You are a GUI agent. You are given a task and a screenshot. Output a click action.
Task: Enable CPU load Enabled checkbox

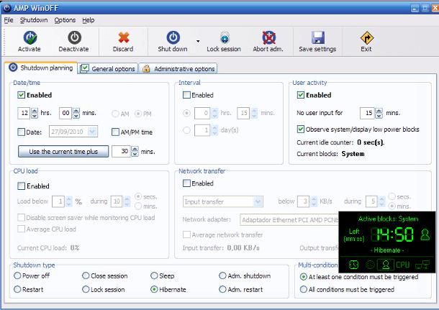22,186
